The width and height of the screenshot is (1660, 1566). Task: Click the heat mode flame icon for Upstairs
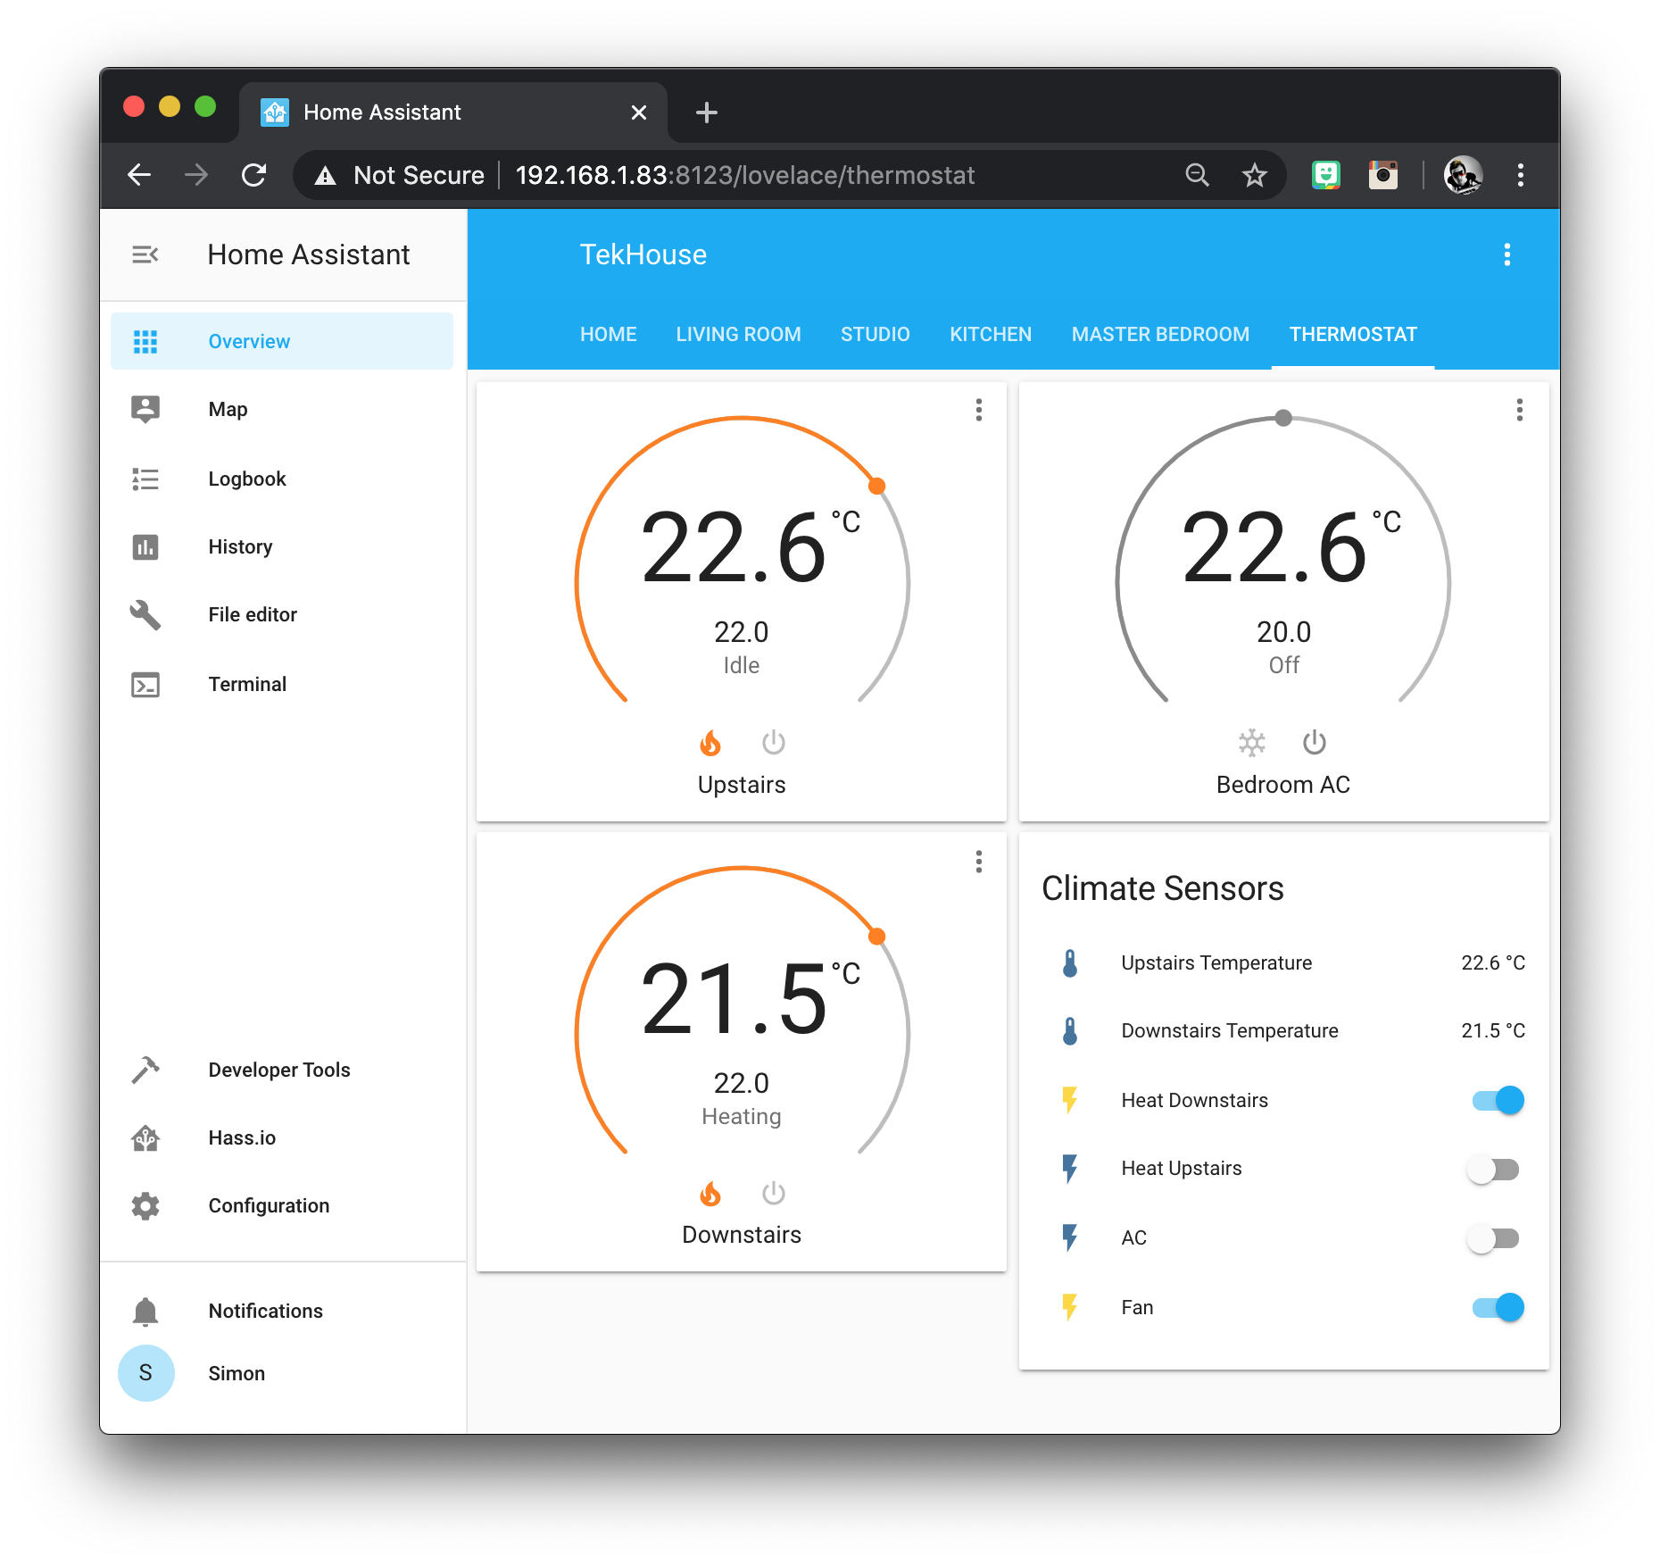710,743
